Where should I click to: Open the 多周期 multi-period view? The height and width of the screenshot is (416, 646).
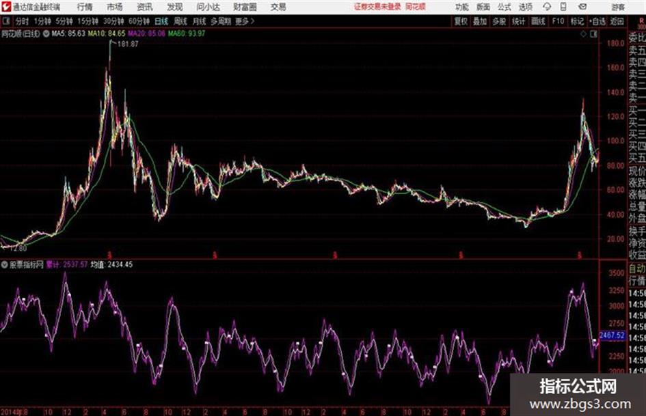tap(221, 21)
